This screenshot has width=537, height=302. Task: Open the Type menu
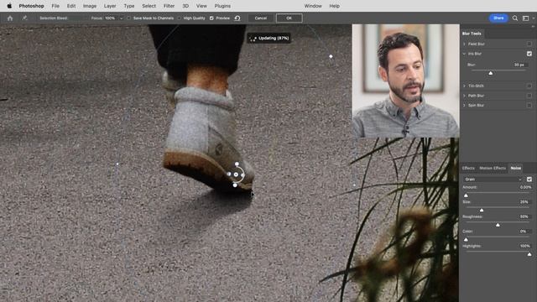coord(129,6)
